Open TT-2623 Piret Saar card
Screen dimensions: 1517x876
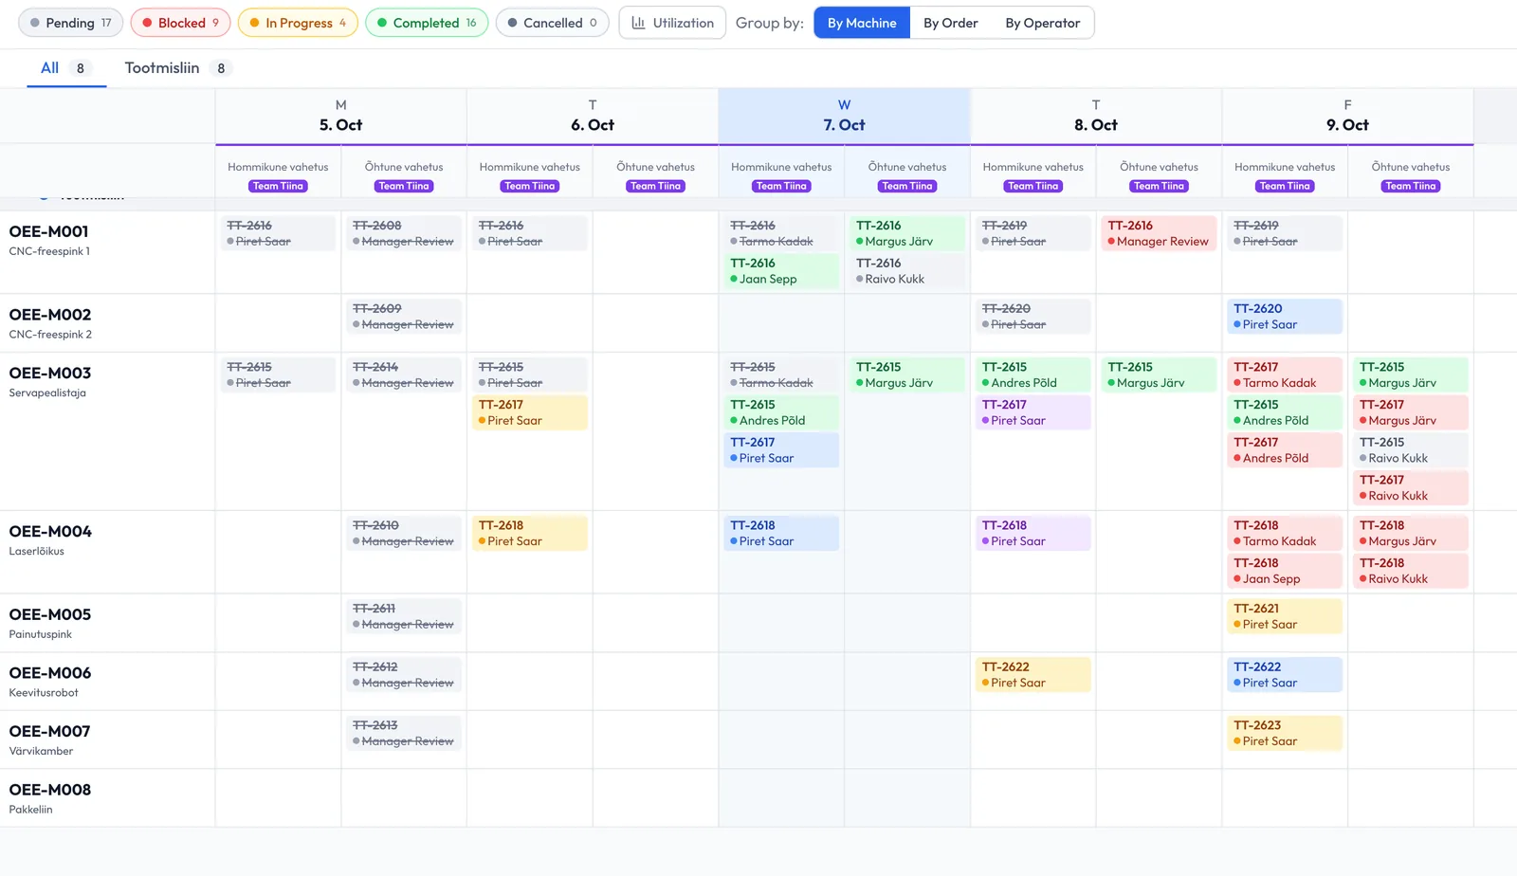click(x=1285, y=733)
